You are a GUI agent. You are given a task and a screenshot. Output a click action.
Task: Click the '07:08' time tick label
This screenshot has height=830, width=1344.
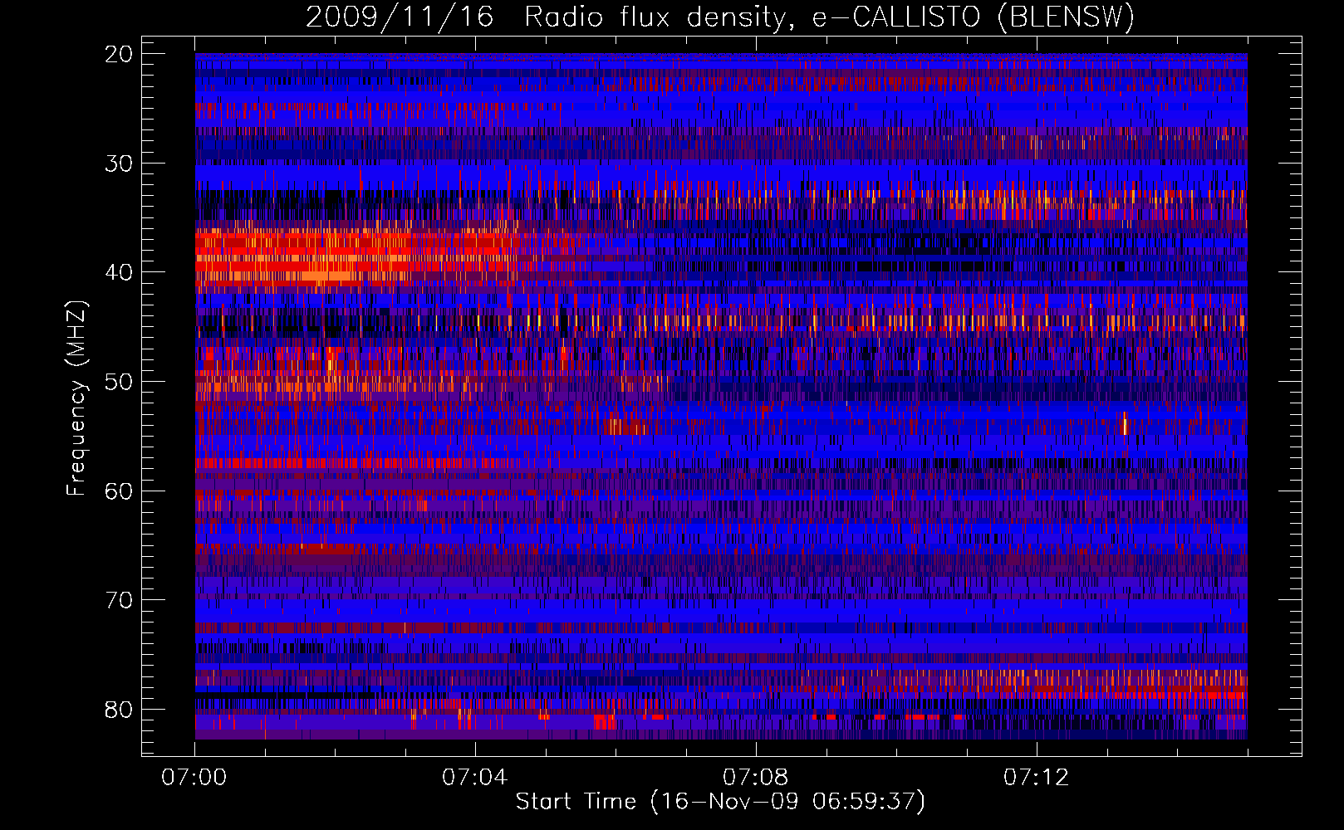[x=756, y=778]
